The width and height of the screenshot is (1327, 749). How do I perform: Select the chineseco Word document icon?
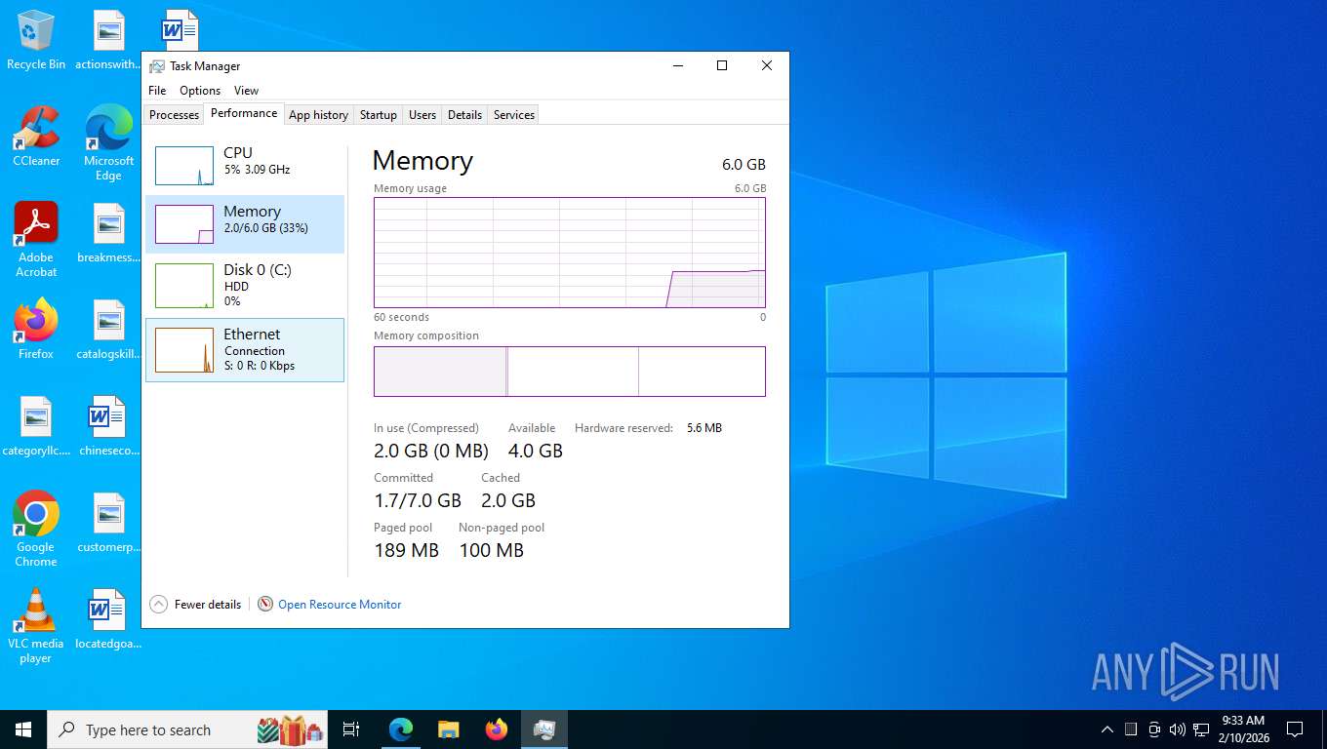coord(108,427)
